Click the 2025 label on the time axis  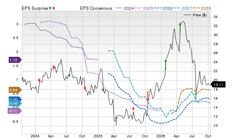pos(98,136)
